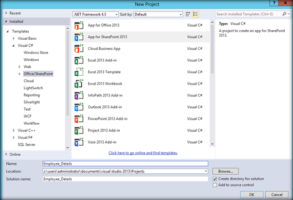Open the Sort by Default dropdown
Viewport: 293px width, 200px height.
click(158, 15)
